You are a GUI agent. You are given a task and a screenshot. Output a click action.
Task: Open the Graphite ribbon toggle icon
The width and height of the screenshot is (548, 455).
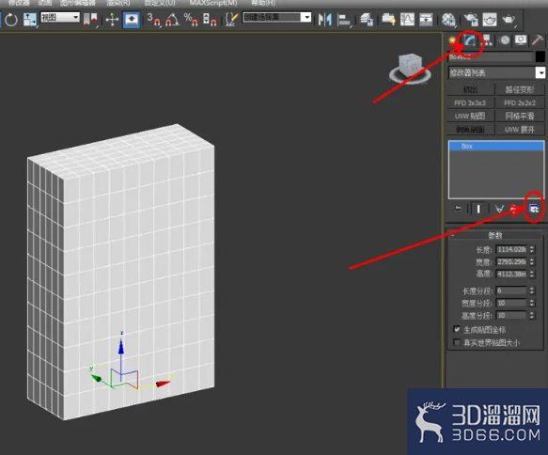(x=388, y=19)
